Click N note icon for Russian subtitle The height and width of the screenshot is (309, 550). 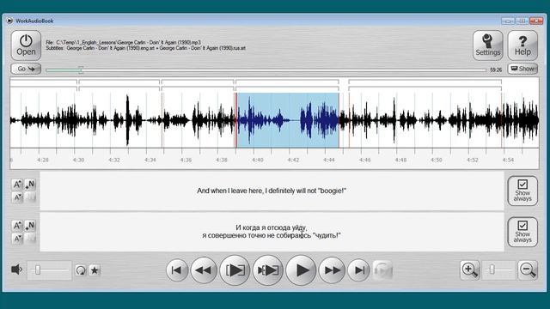tap(30, 225)
